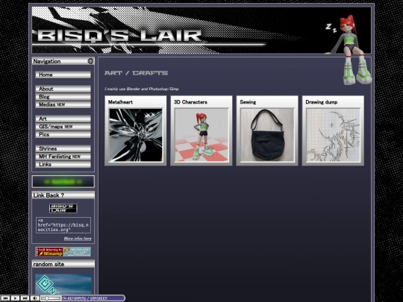Click the Metalheart card title
Image resolution: width=403 pixels, height=302 pixels.
coord(120,102)
